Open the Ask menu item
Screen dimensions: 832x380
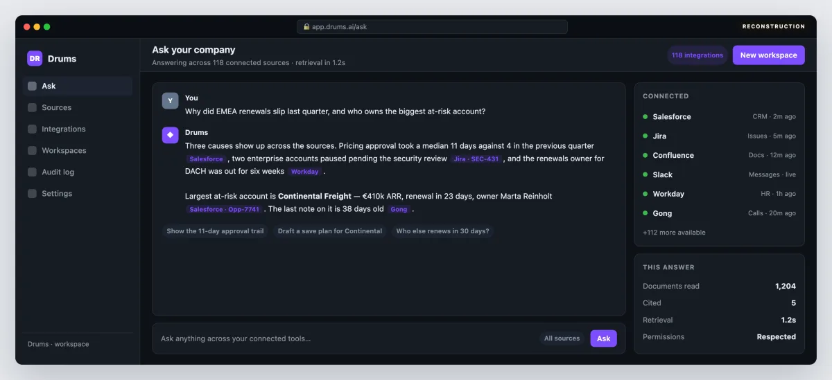point(78,86)
